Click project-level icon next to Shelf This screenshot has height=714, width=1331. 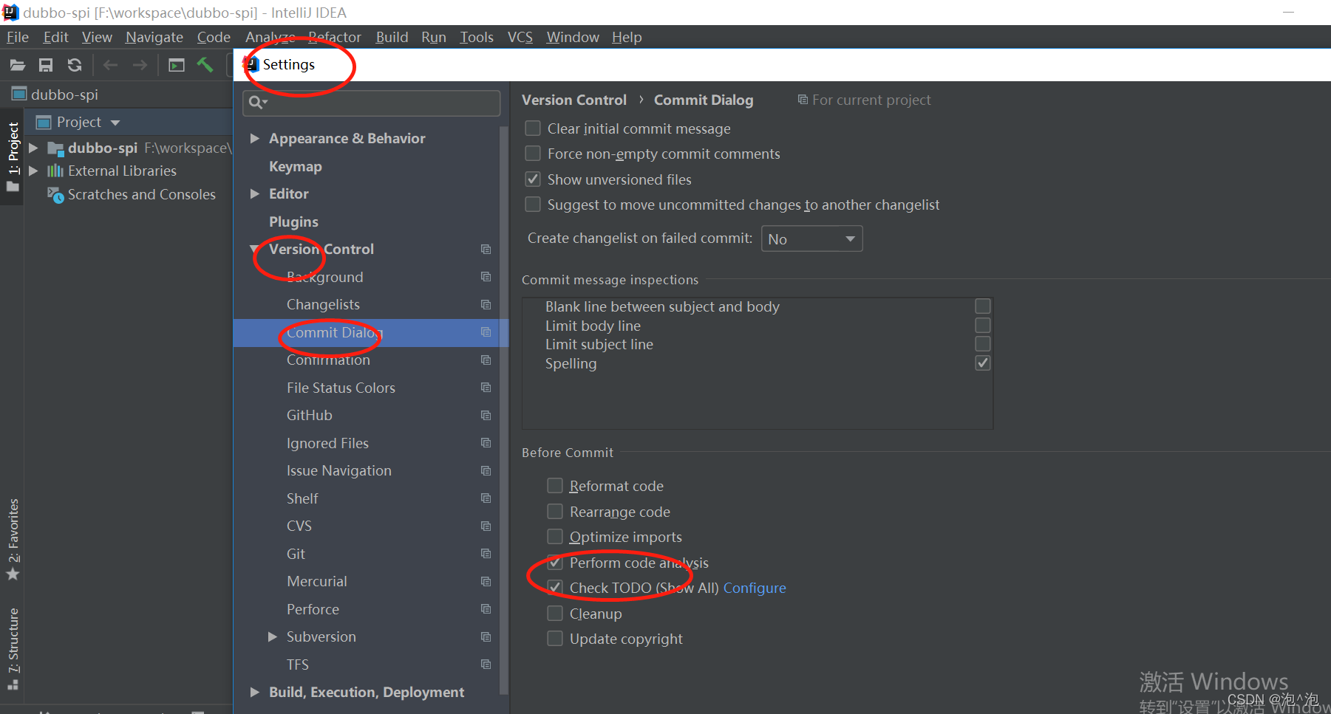[x=486, y=498]
